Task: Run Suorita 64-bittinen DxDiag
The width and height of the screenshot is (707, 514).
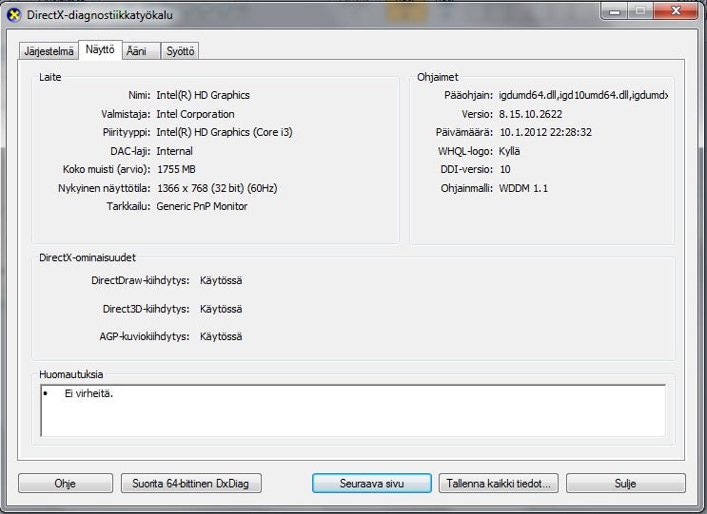Action: 190,484
